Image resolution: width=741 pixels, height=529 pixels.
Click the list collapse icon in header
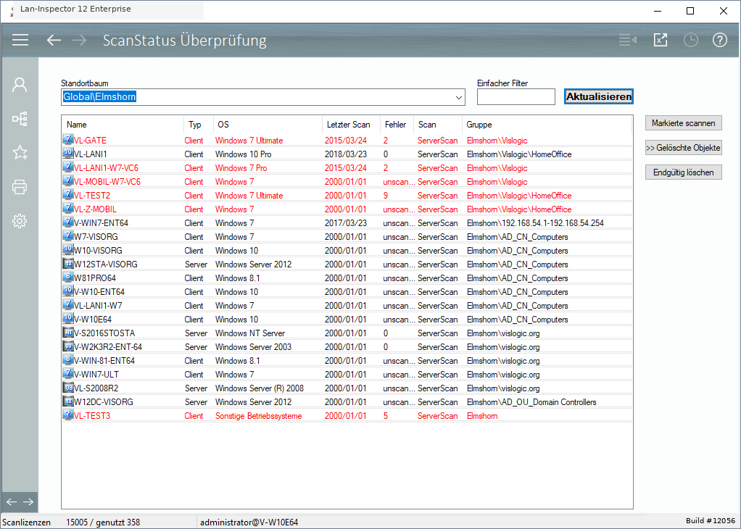[628, 40]
